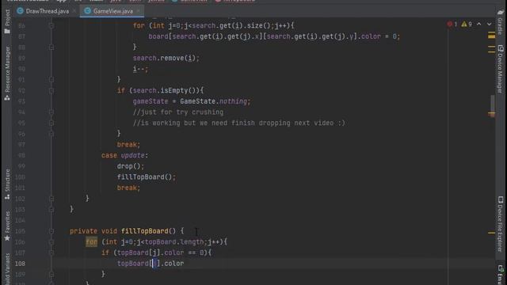Image resolution: width=507 pixels, height=285 pixels.
Task: Click the DrawThread.java class file icon
Action: [x=20, y=11]
